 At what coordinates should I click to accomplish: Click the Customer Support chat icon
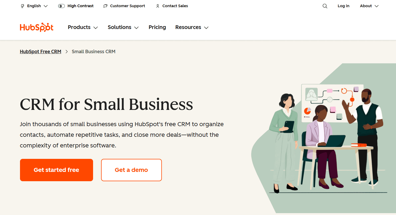(x=105, y=6)
